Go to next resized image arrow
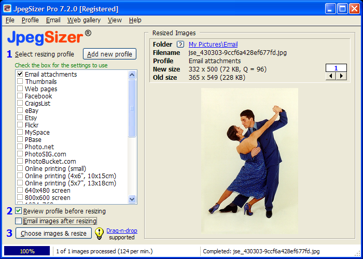Image resolution: width=363 pixels, height=259 pixels. coord(341,76)
